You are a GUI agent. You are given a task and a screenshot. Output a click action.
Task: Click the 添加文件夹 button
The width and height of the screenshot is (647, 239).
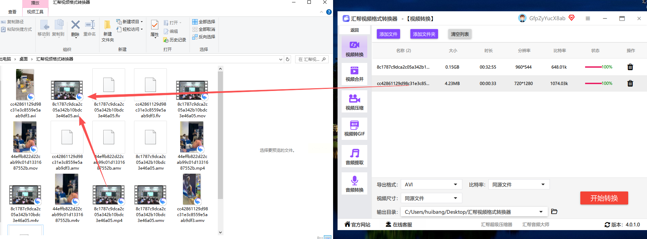[424, 34]
